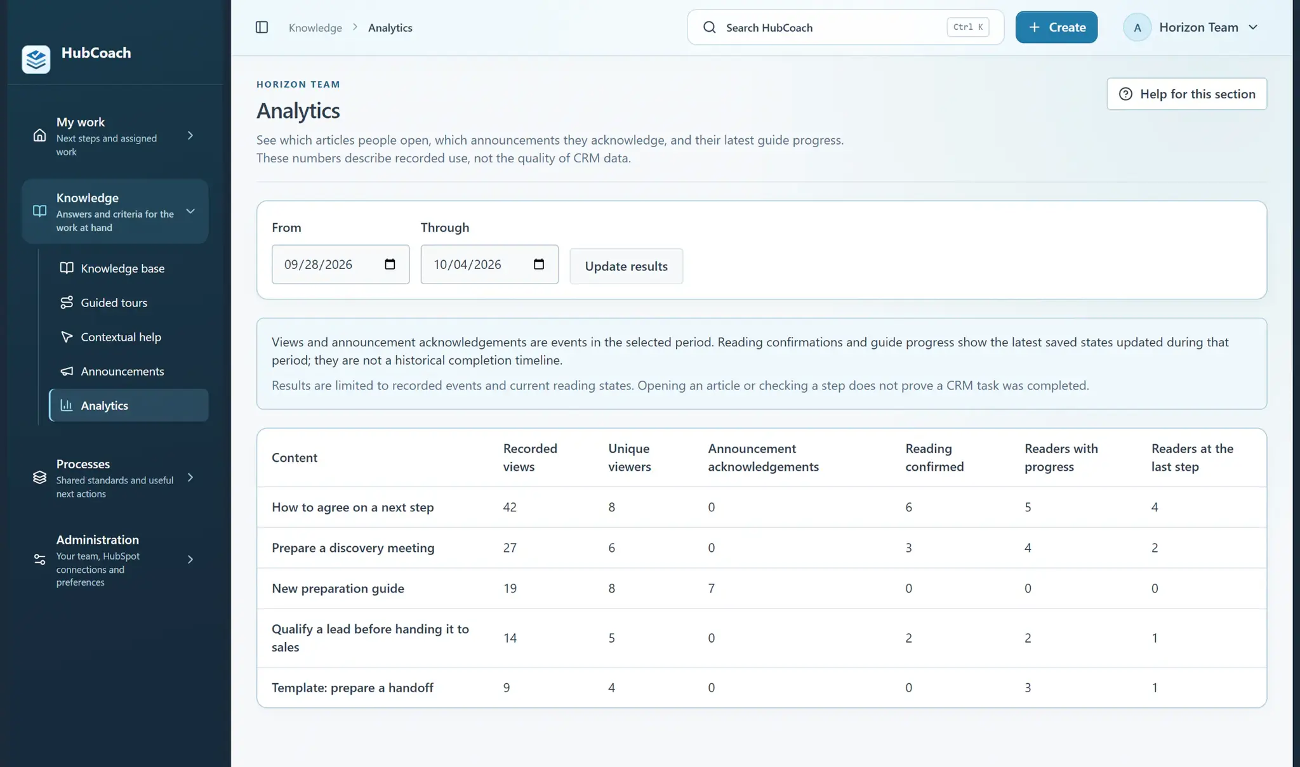Select row 'How to agree on a next step'

pos(761,508)
